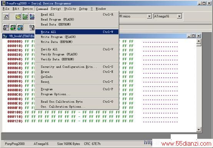This screenshot has height=148, width=213.
Task: Choose Verify Program (FLASH)
Action: [x=77, y=54]
